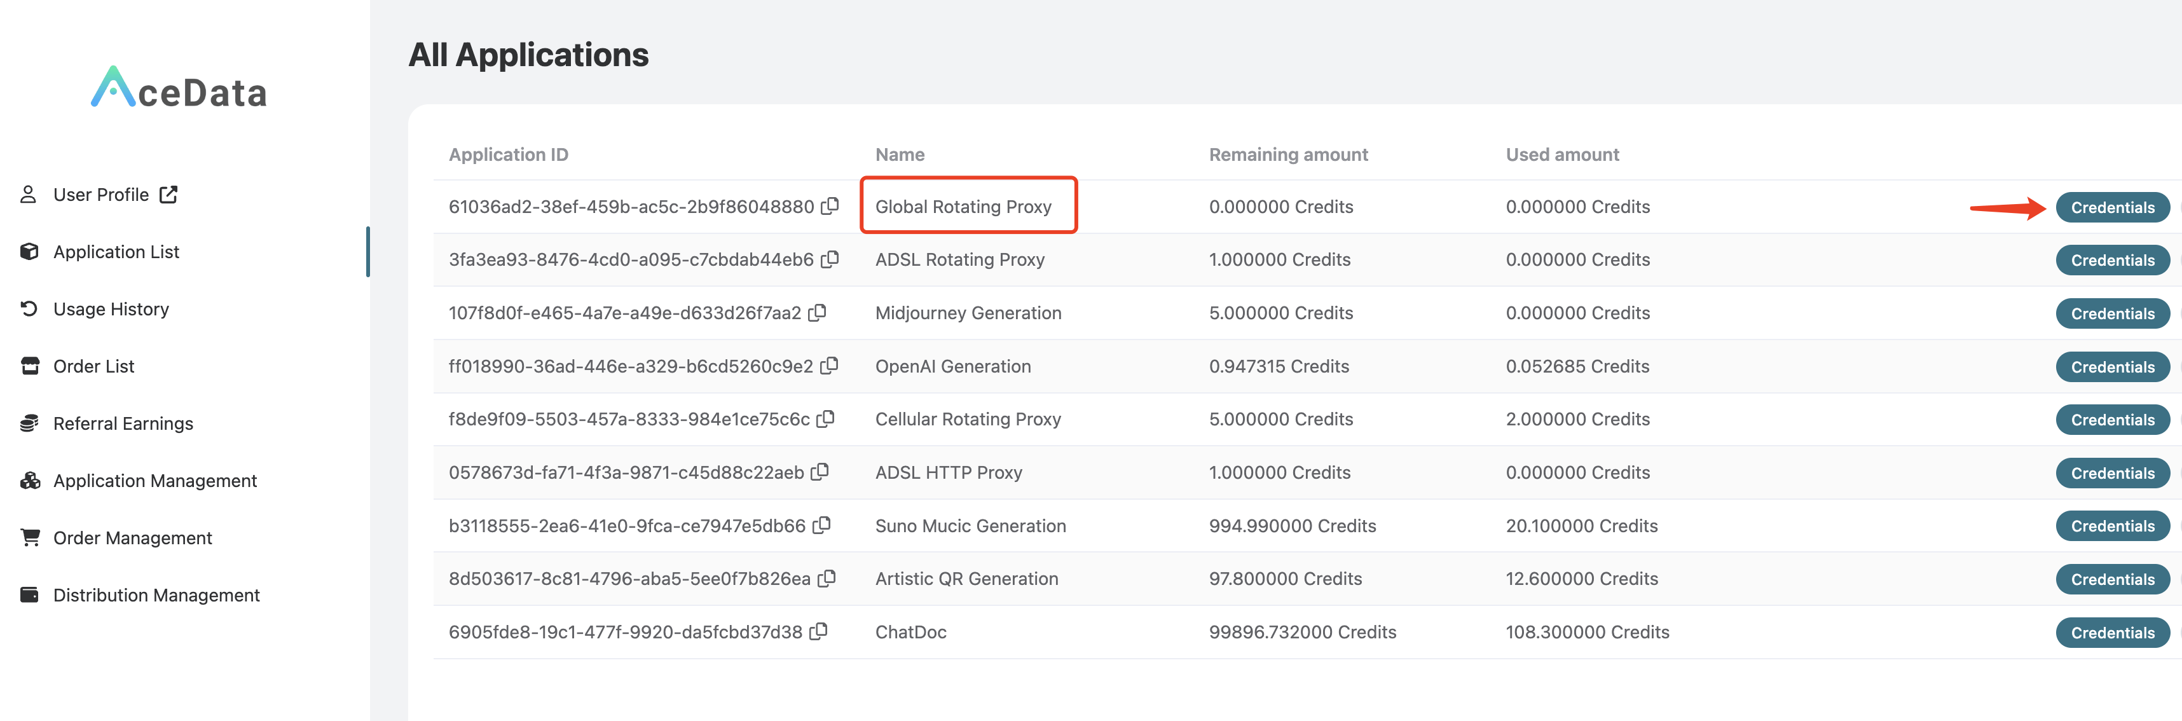2182x721 pixels.
Task: Open Distribution Management section
Action: tap(156, 594)
